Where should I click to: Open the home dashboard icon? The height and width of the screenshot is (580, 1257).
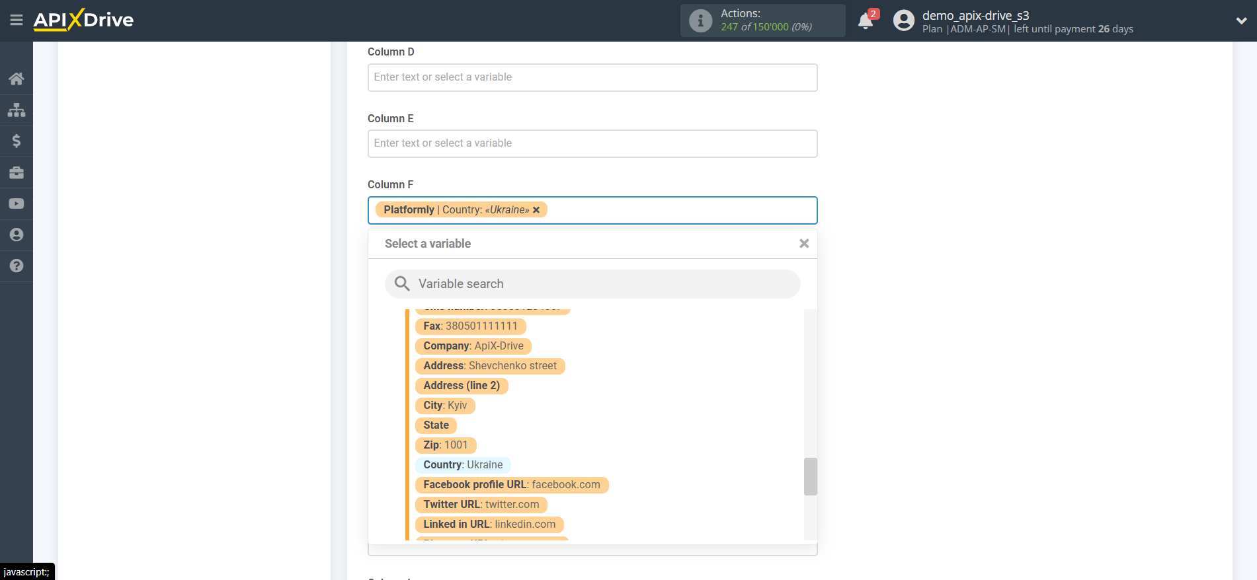[17, 79]
